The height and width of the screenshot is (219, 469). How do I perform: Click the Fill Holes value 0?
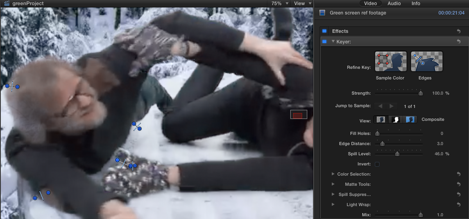(442, 133)
